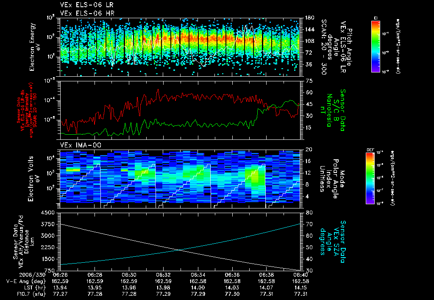Screen dimensions: 434x300
Task: Click the DEF ion color bar
Action: (x=370, y=178)
